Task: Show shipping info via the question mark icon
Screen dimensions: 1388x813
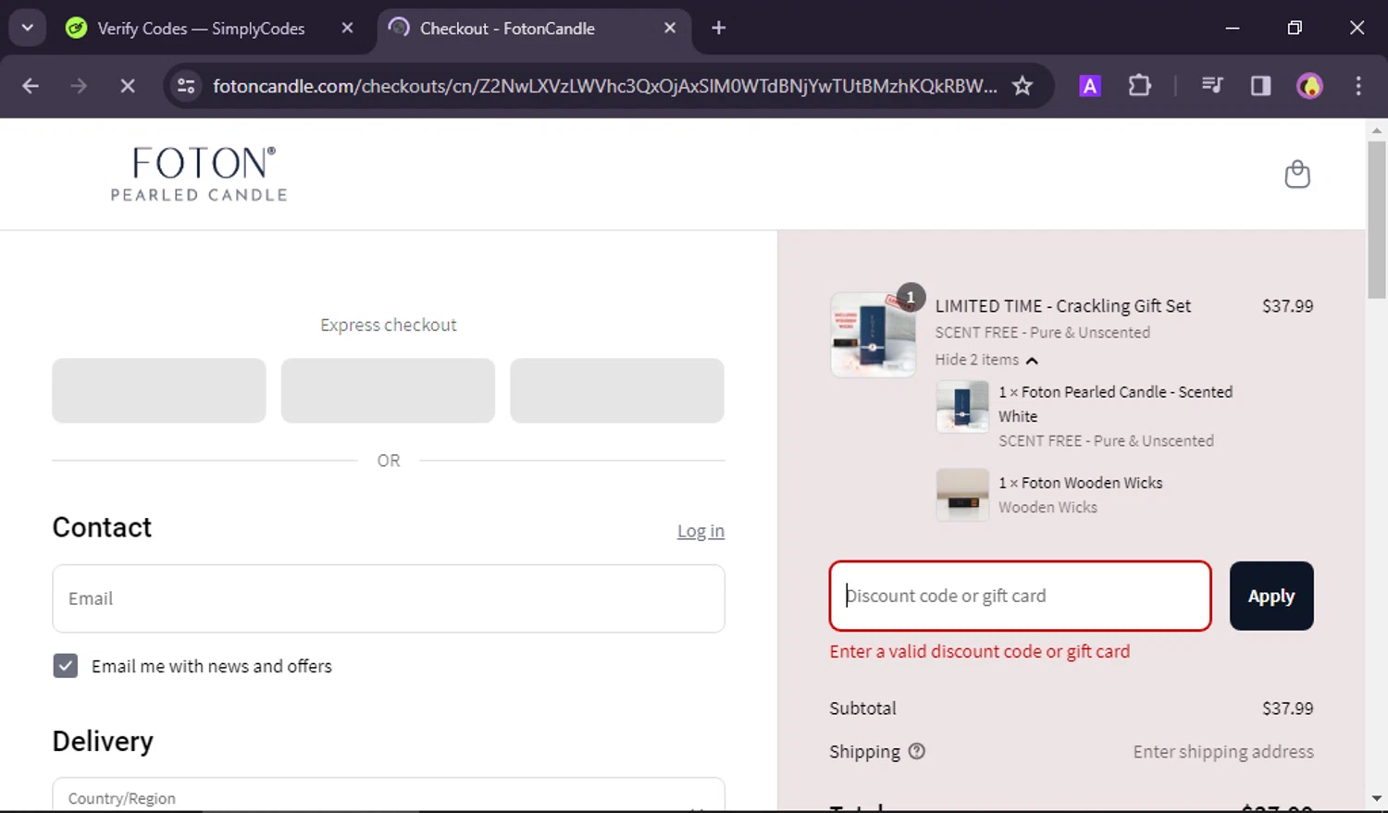Action: tap(917, 751)
